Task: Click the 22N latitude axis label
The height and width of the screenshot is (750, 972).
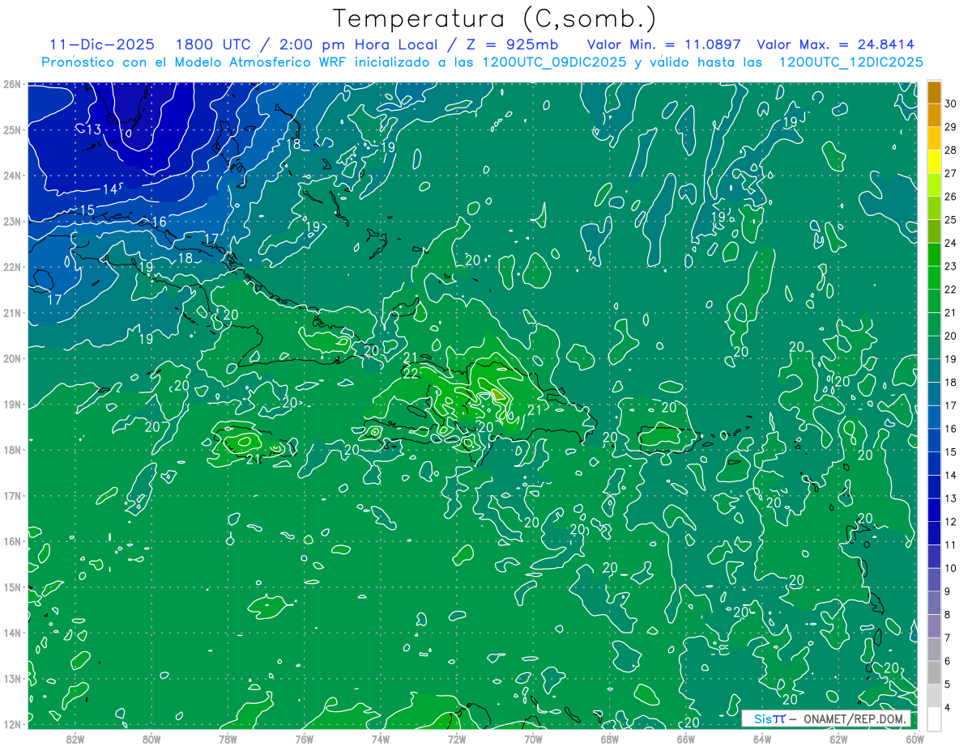Action: click(x=11, y=266)
